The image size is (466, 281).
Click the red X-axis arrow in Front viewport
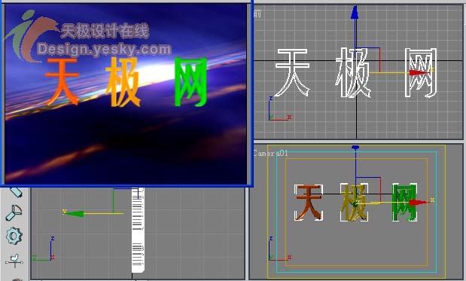click(419, 72)
